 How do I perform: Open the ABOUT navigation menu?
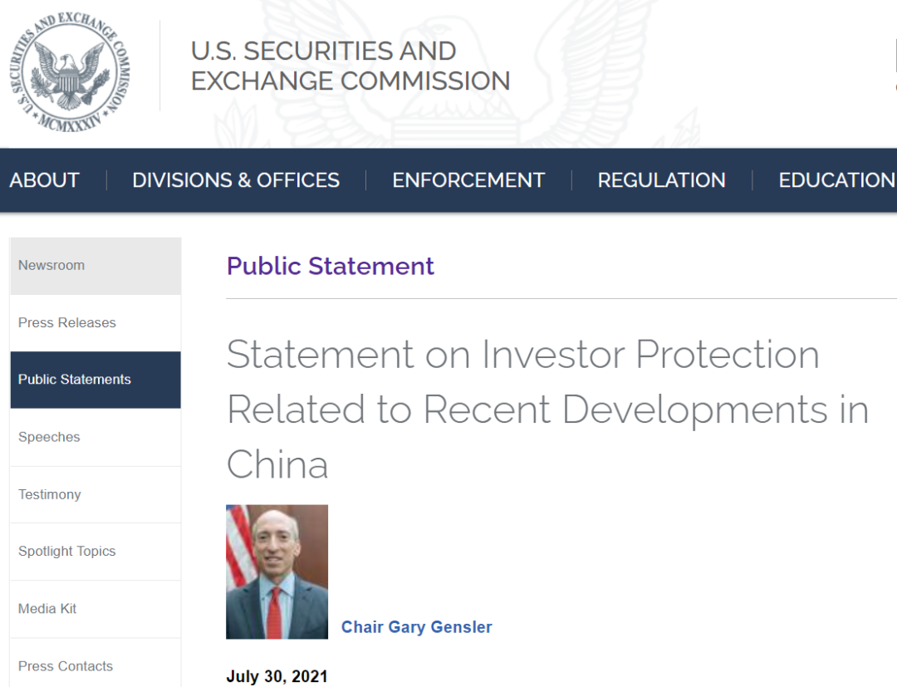44,180
